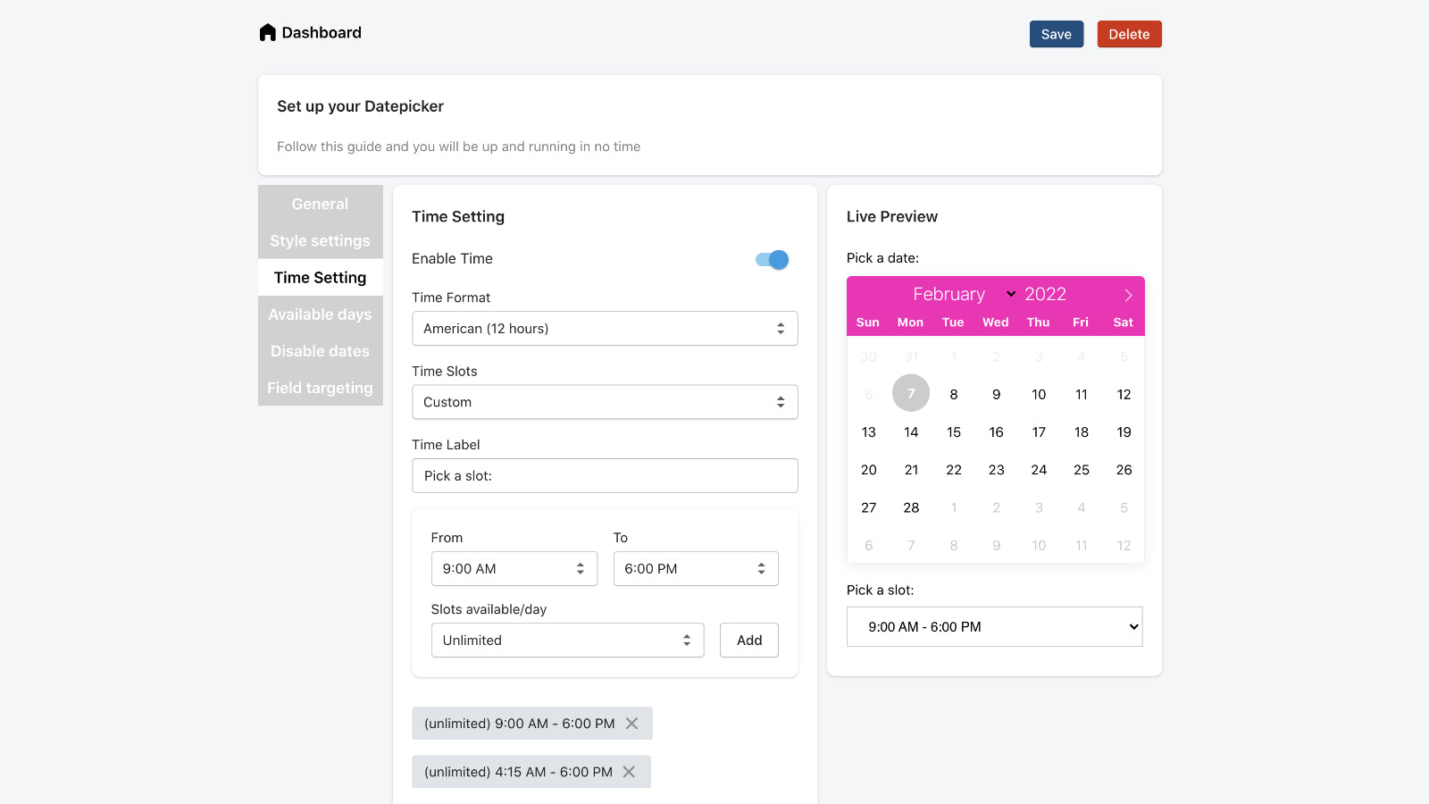Open the To time dropdown showing 6:00 PM
The width and height of the screenshot is (1429, 804).
tap(696, 568)
